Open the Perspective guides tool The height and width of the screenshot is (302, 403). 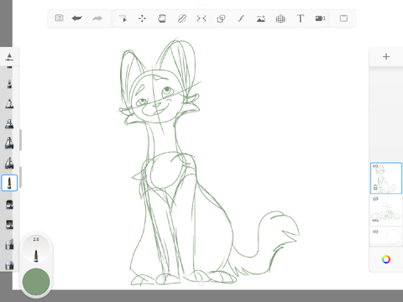[280, 18]
